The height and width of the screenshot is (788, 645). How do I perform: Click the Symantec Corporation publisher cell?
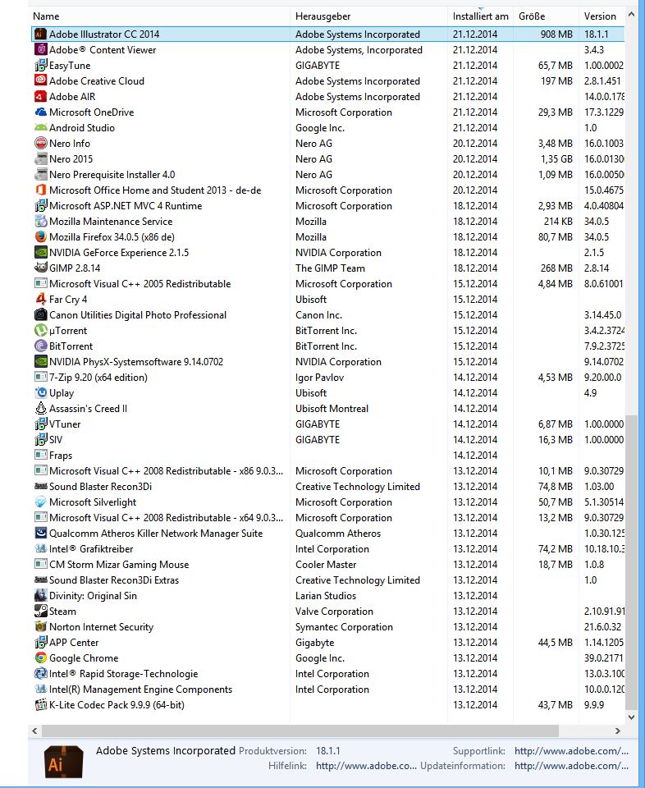click(x=344, y=626)
